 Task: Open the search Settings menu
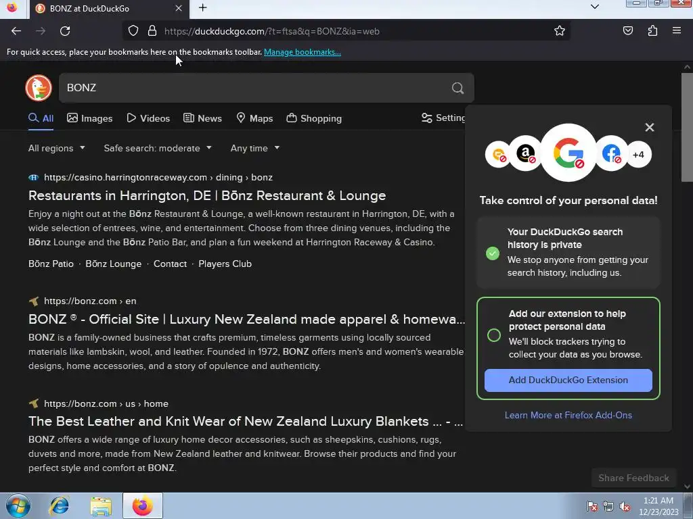point(443,118)
